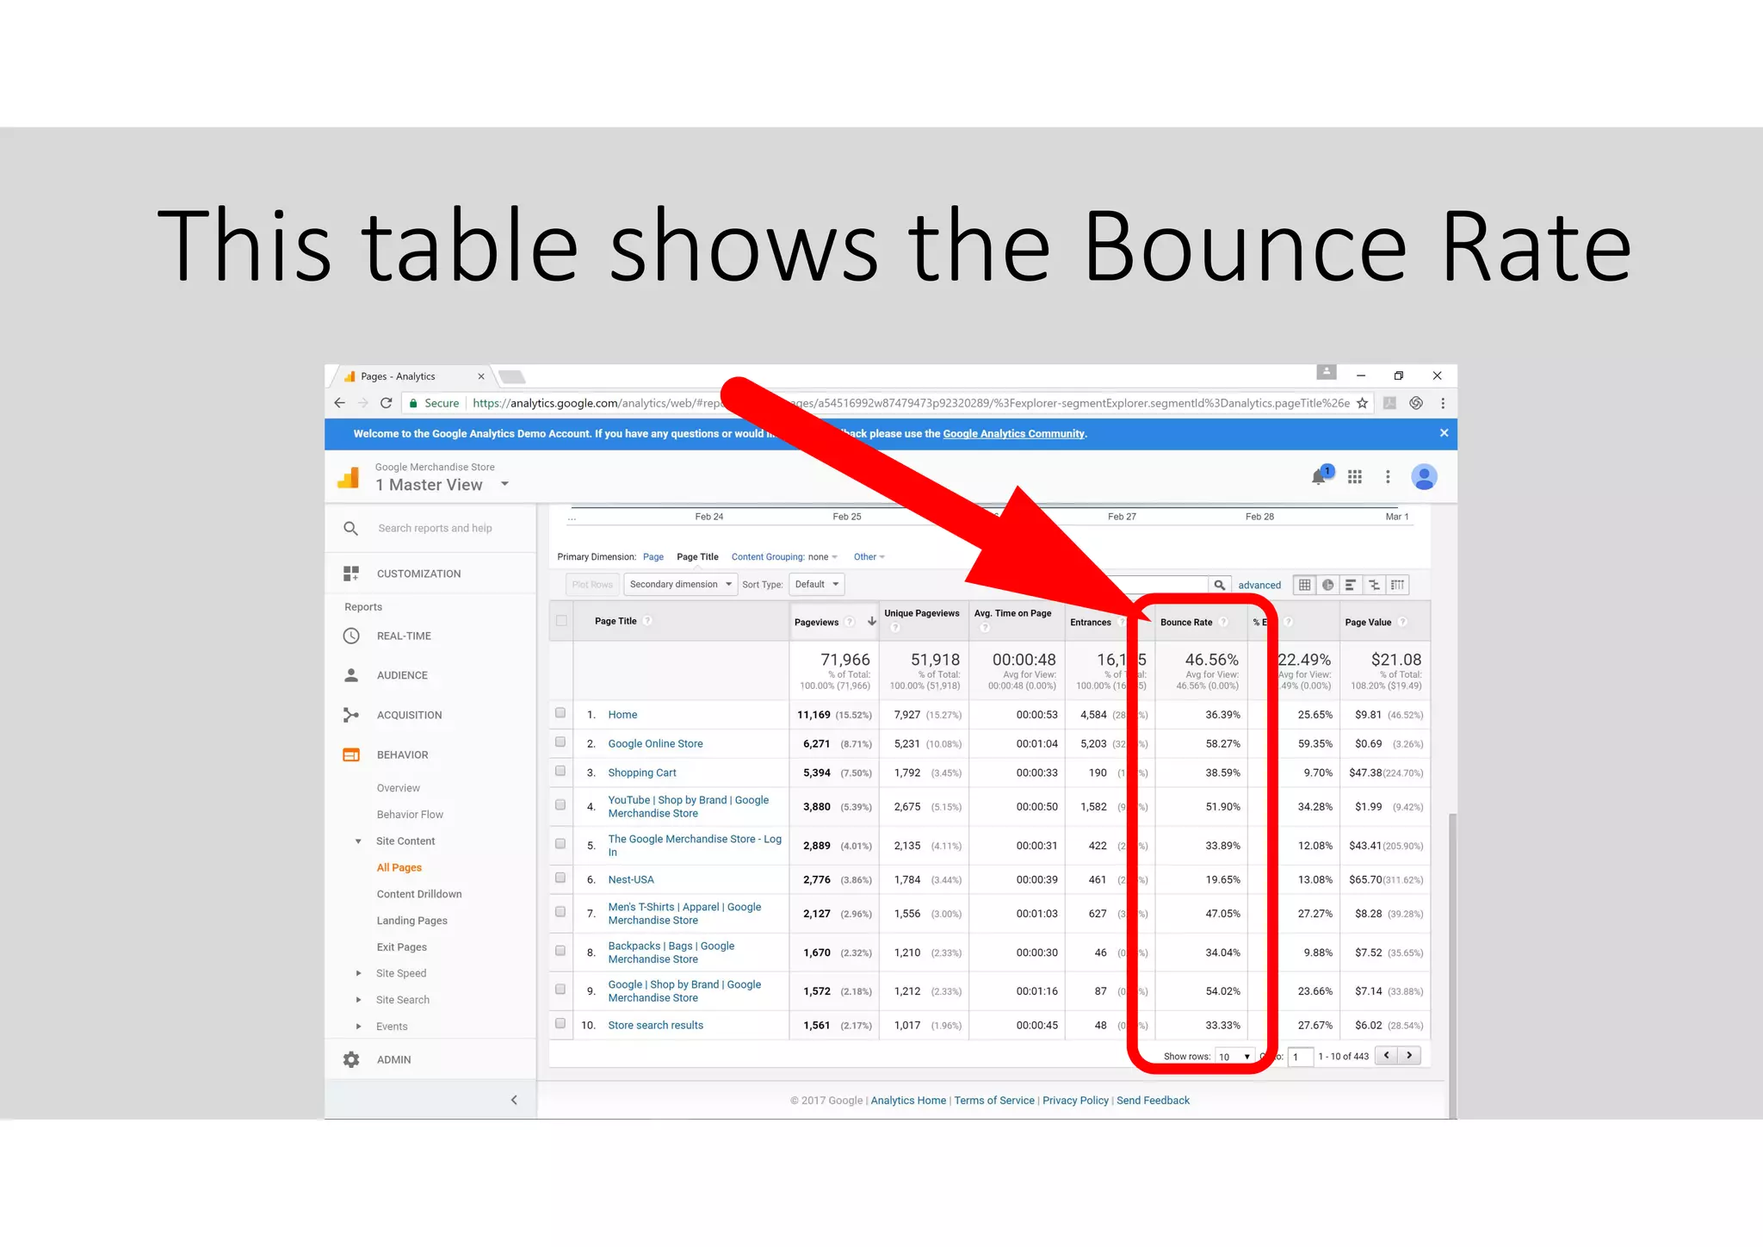Check the Home row checkbox
The width and height of the screenshot is (1763, 1247).
tap(560, 713)
